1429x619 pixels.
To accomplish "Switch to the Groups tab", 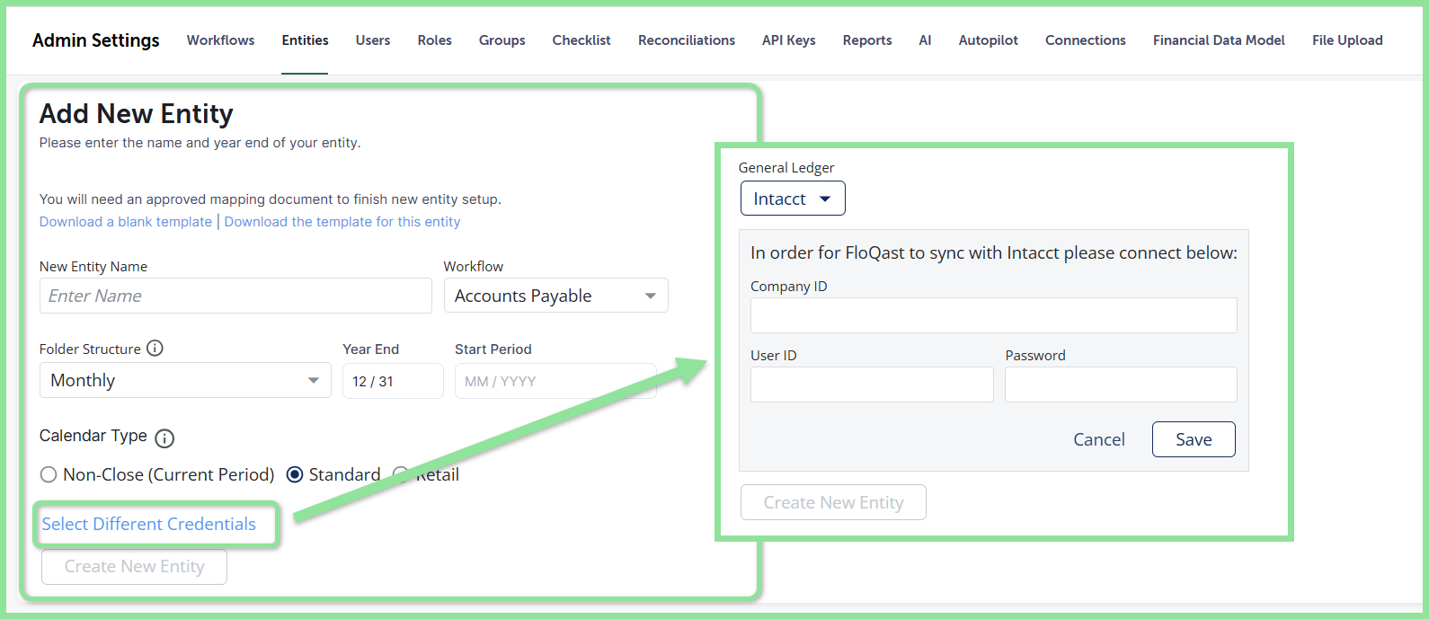I will click(x=501, y=40).
